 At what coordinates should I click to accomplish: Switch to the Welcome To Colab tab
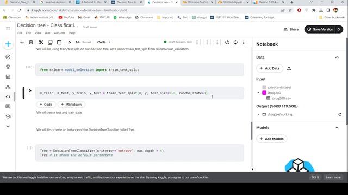(x=197, y=2)
